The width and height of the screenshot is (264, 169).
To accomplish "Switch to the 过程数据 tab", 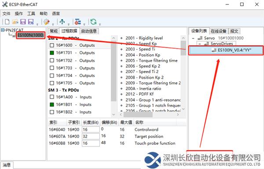I will coord(69,31).
